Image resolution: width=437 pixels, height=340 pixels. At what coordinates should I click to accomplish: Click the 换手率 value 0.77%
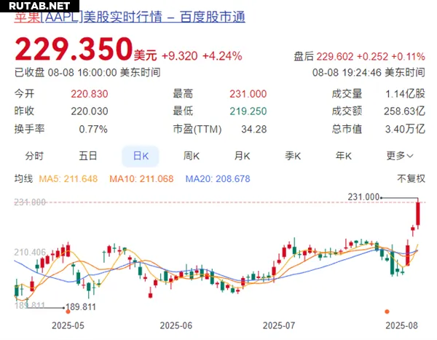tap(93, 129)
